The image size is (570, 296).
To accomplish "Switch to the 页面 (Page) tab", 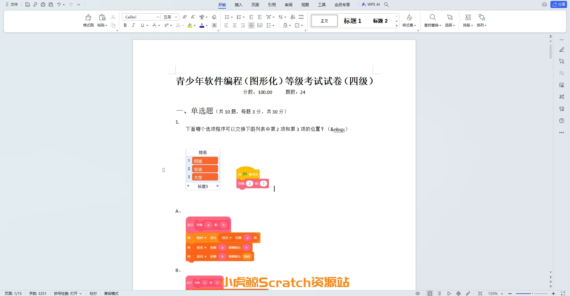I will [255, 4].
